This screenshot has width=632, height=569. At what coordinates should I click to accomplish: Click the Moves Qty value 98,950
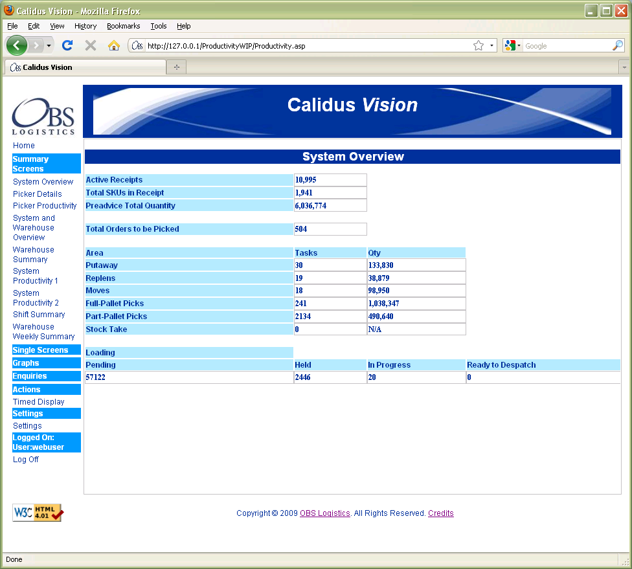(x=416, y=291)
